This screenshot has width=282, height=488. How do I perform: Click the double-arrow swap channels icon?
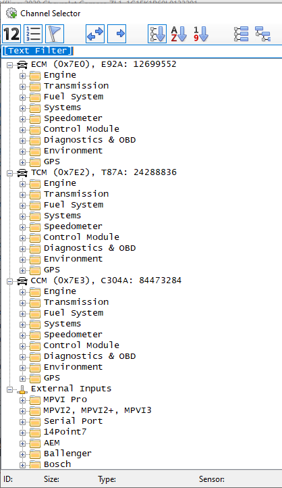95,34
